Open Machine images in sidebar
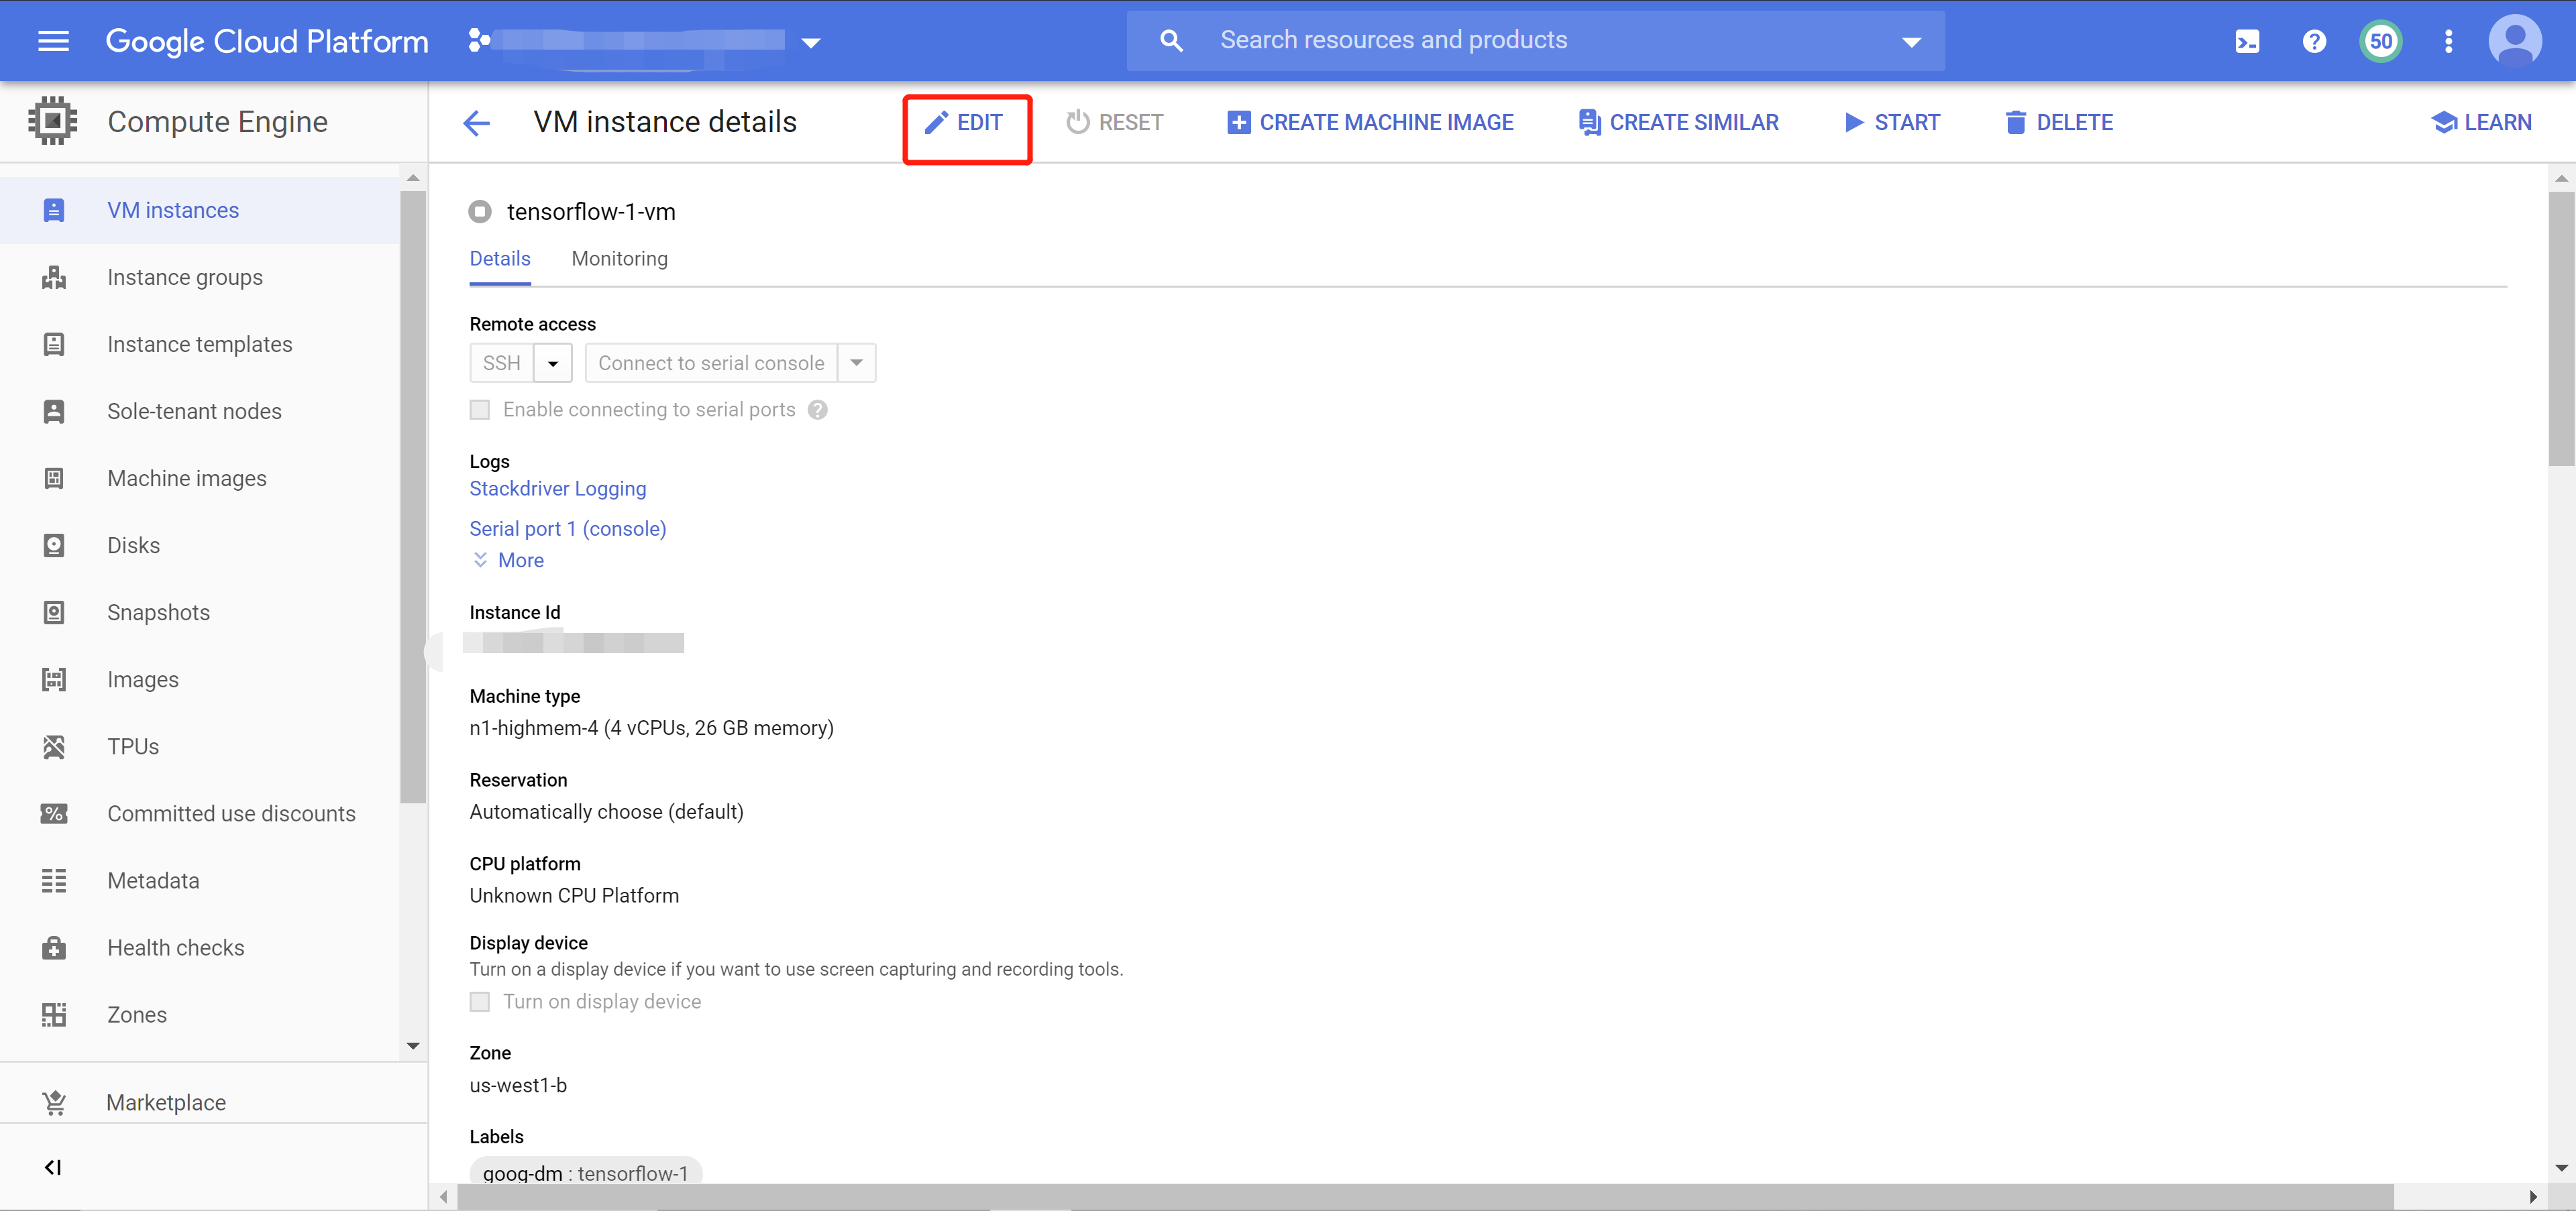The width and height of the screenshot is (2576, 1211). (x=200, y=477)
